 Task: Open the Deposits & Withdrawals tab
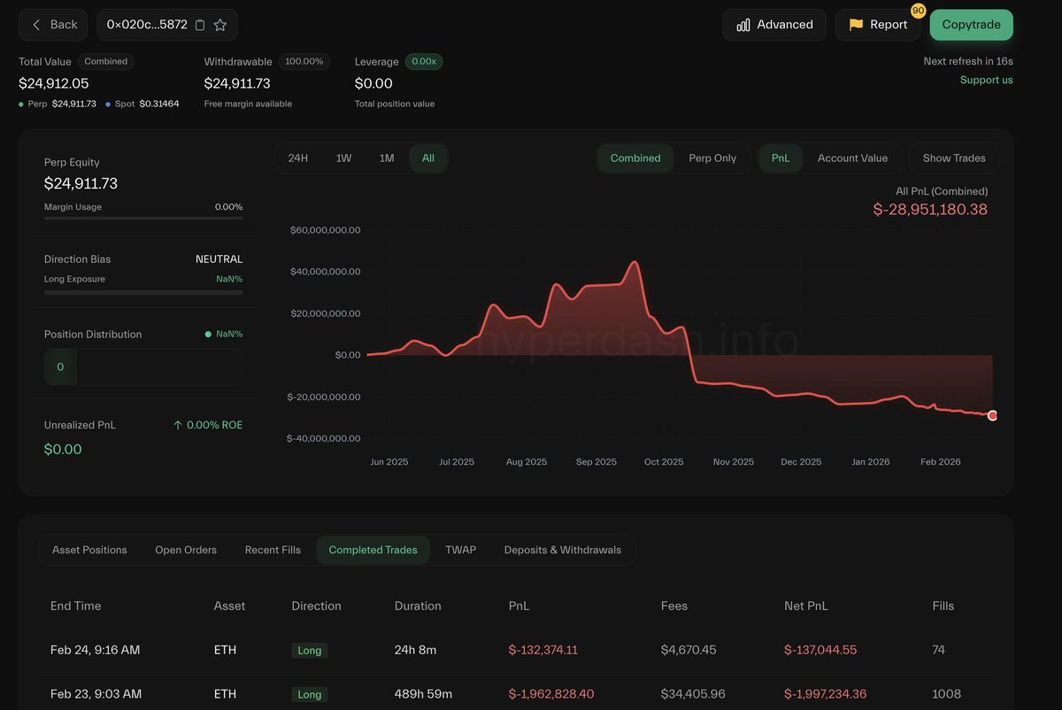point(563,550)
